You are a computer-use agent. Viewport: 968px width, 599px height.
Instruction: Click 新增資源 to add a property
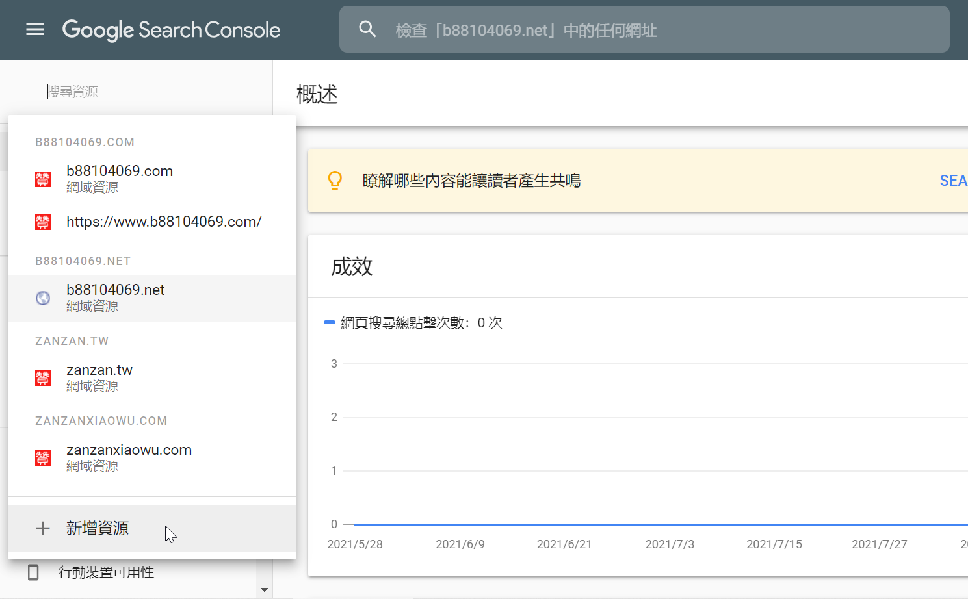click(x=152, y=528)
